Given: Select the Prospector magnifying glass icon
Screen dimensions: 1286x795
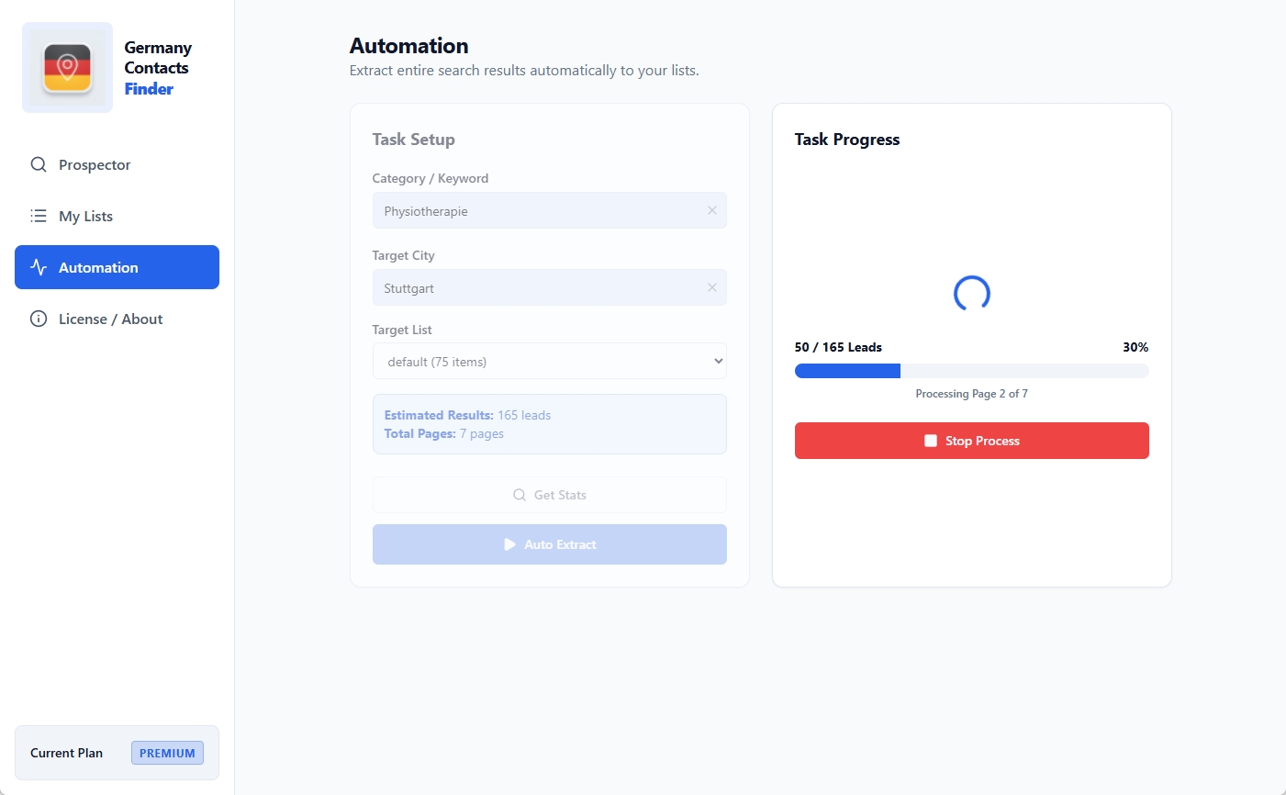Looking at the screenshot, I should click(x=39, y=164).
